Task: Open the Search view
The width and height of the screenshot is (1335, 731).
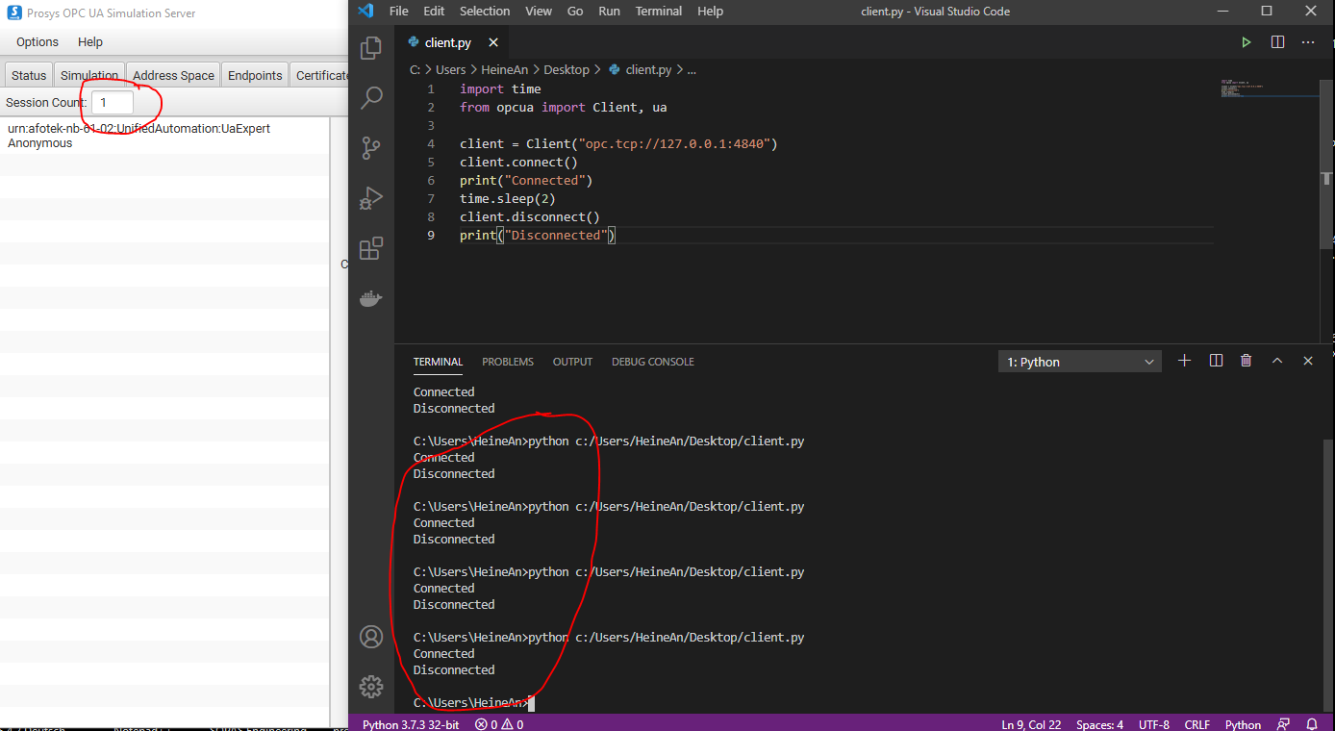Action: [x=370, y=96]
